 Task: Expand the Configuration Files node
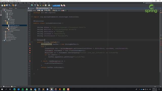4,39
